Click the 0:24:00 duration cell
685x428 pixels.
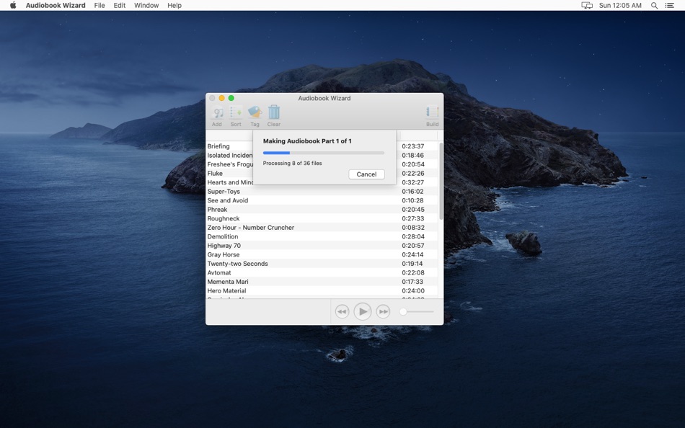coord(413,291)
